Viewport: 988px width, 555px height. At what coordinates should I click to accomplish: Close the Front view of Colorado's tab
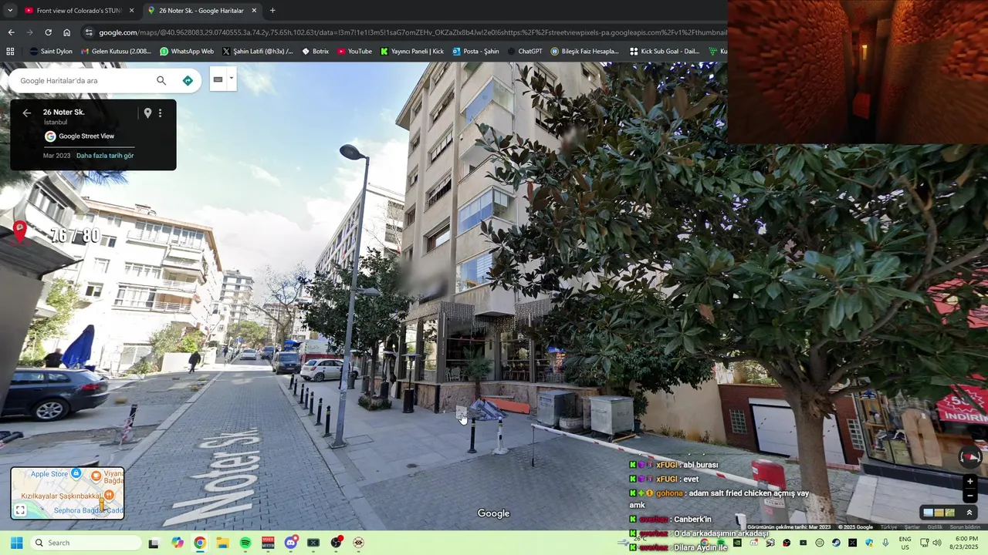[131, 11]
